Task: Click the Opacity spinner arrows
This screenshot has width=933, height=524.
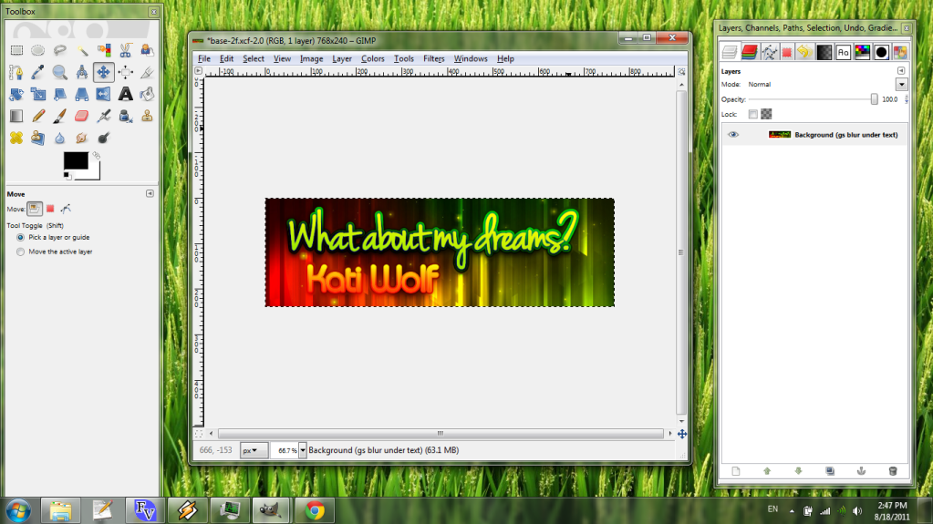Action: pos(907,99)
